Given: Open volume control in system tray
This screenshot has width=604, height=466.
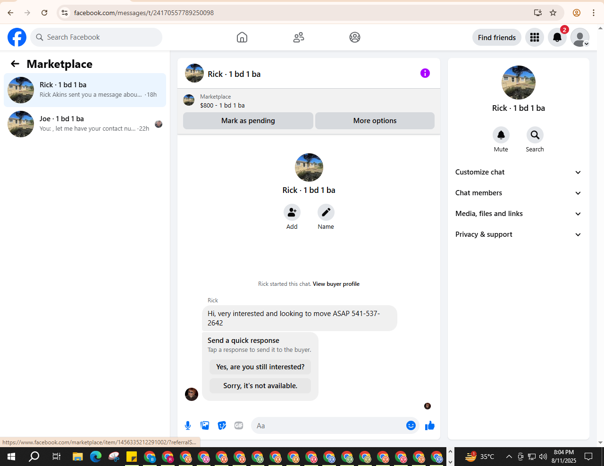Looking at the screenshot, I should coord(543,457).
